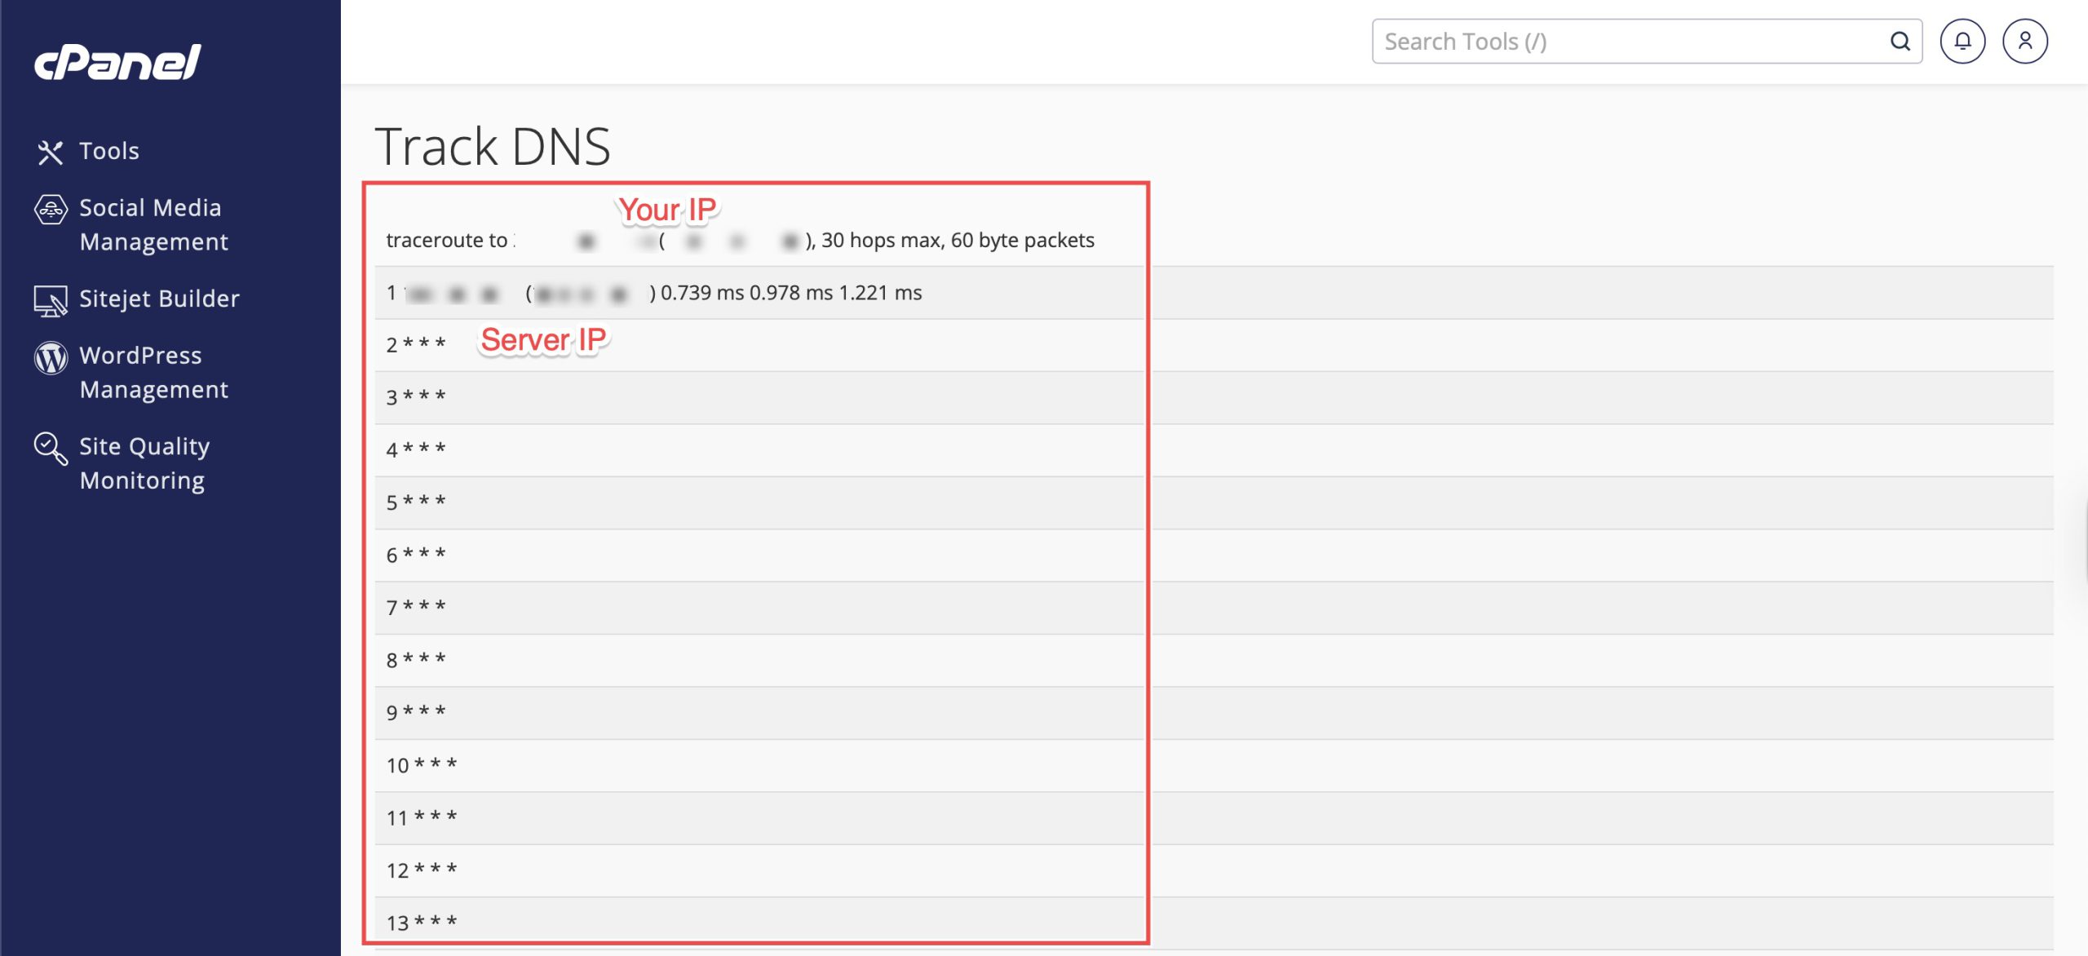2088x956 pixels.
Task: Click the Sitejet Builder monitor icon
Action: point(51,300)
